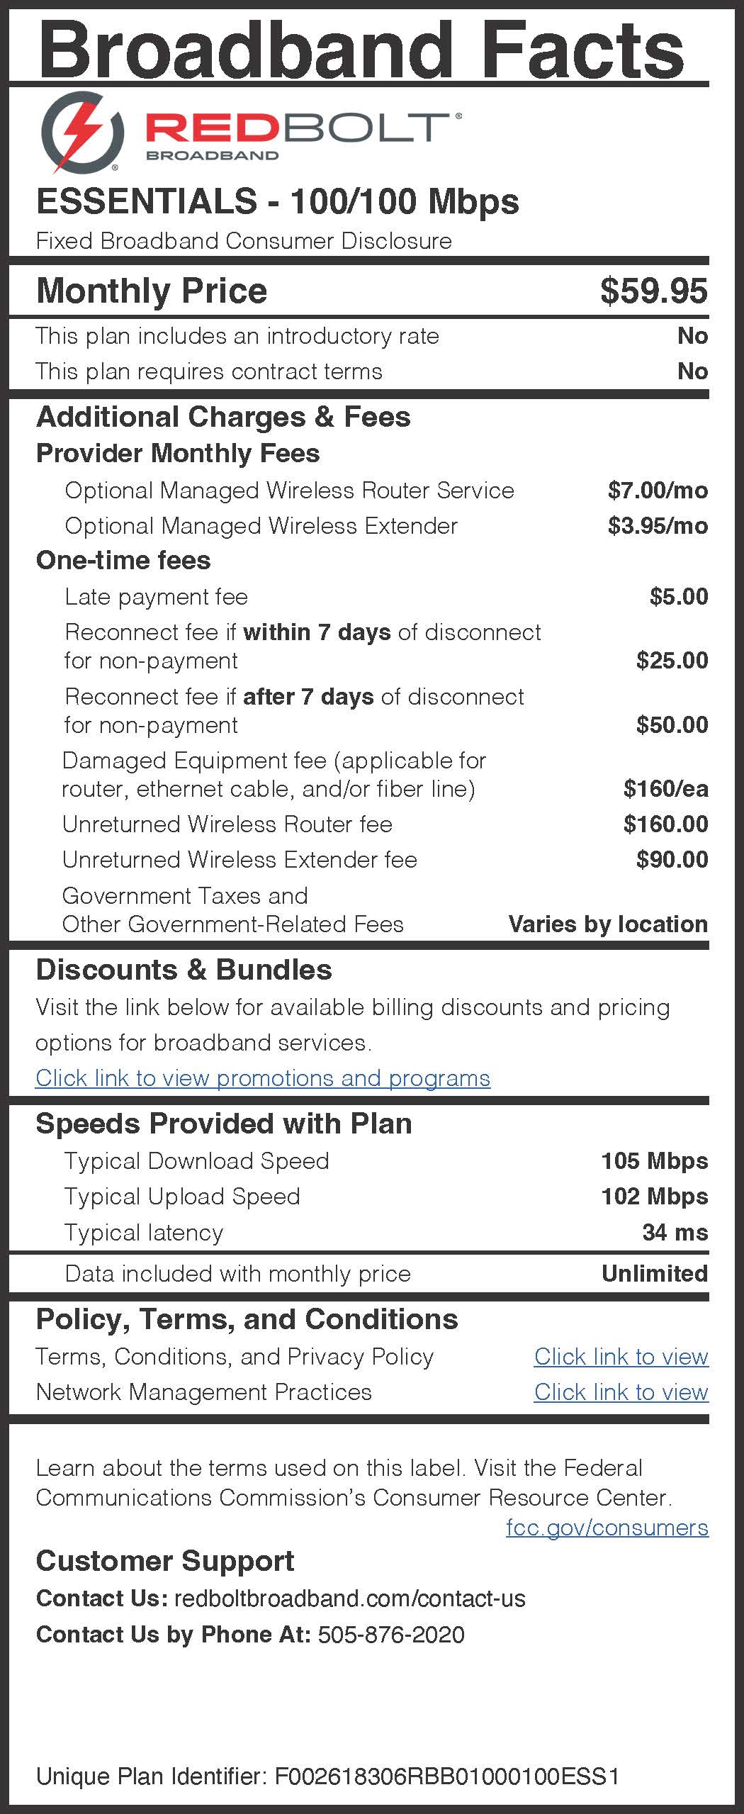Click the Varies by location tax value
This screenshot has width=744, height=1814.
pos(608,924)
